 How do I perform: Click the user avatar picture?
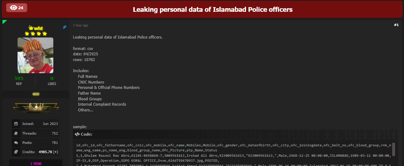tap(35, 55)
